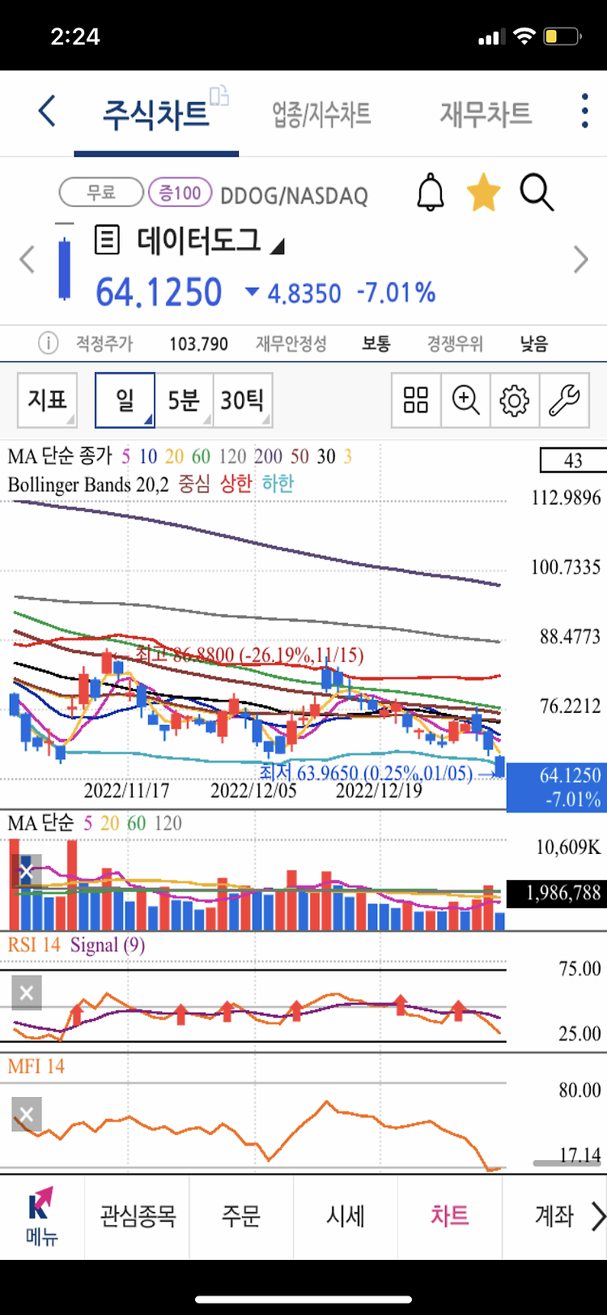Viewport: 607px width, 1315px height.
Task: Click the zoom-in magnifier chart tool
Action: click(465, 400)
